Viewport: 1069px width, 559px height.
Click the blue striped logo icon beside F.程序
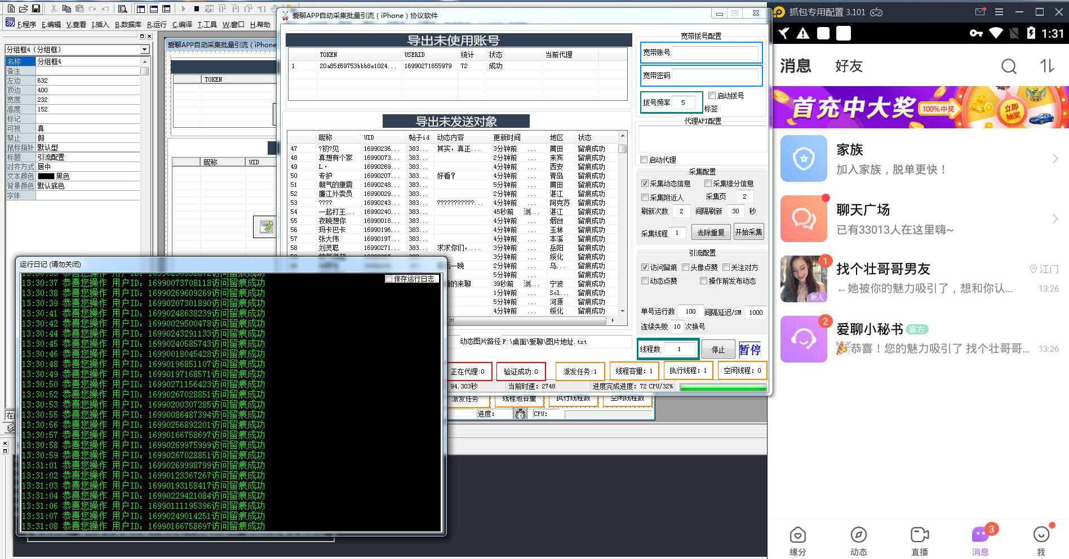point(10,23)
